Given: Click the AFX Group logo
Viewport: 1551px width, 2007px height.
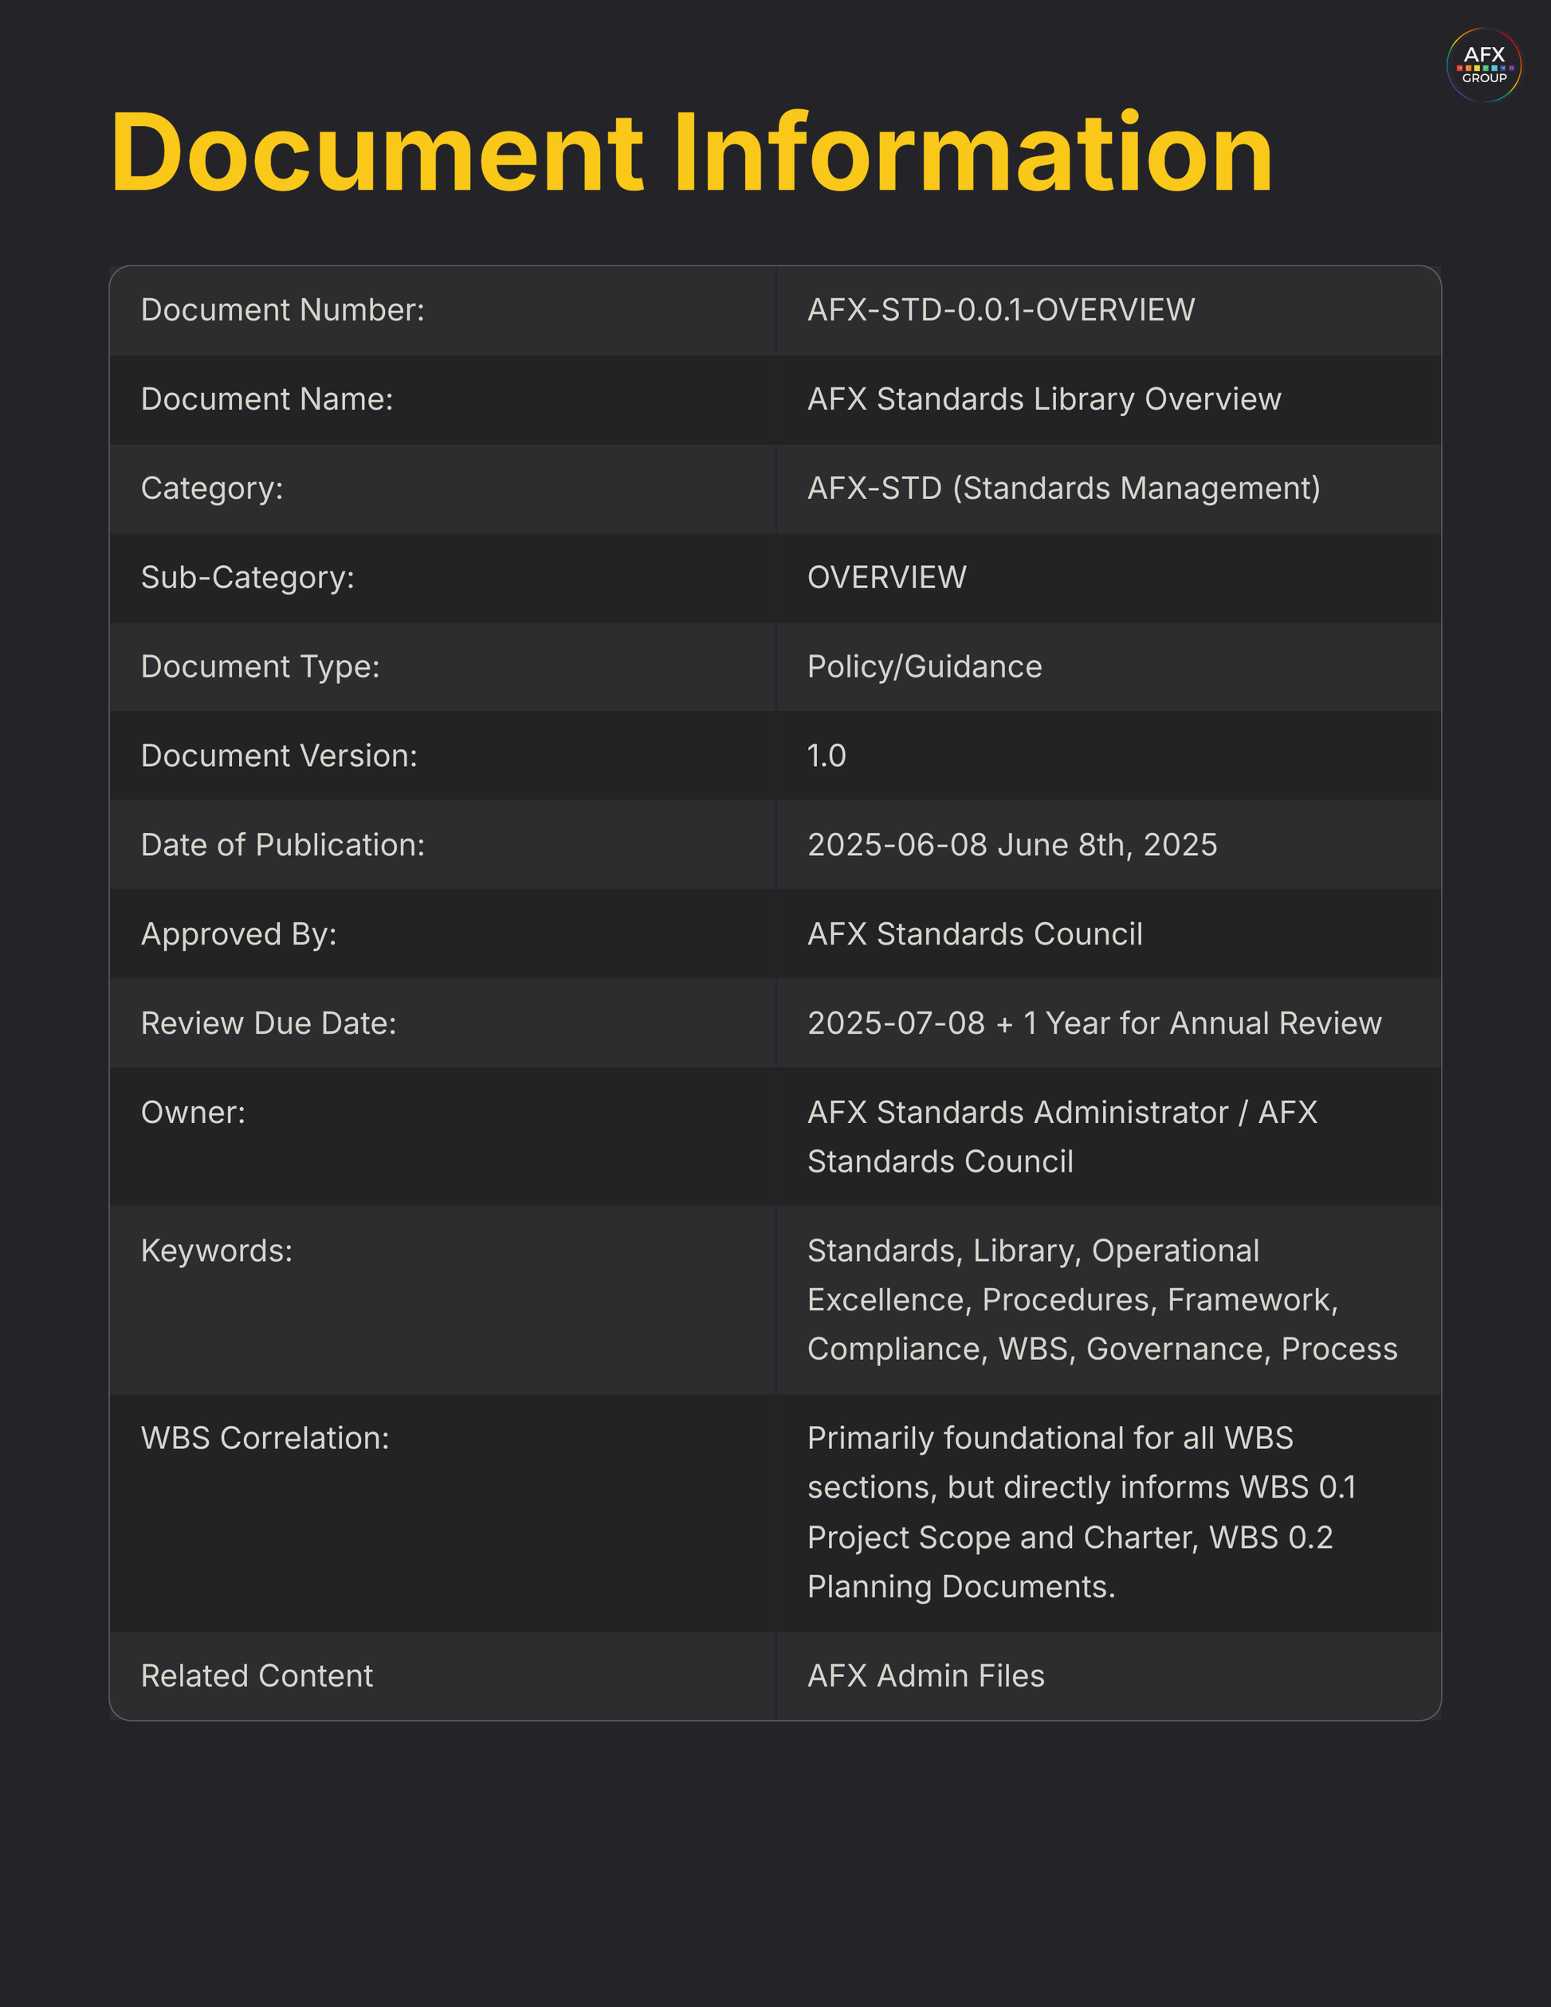Looking at the screenshot, I should pyautogui.click(x=1483, y=65).
